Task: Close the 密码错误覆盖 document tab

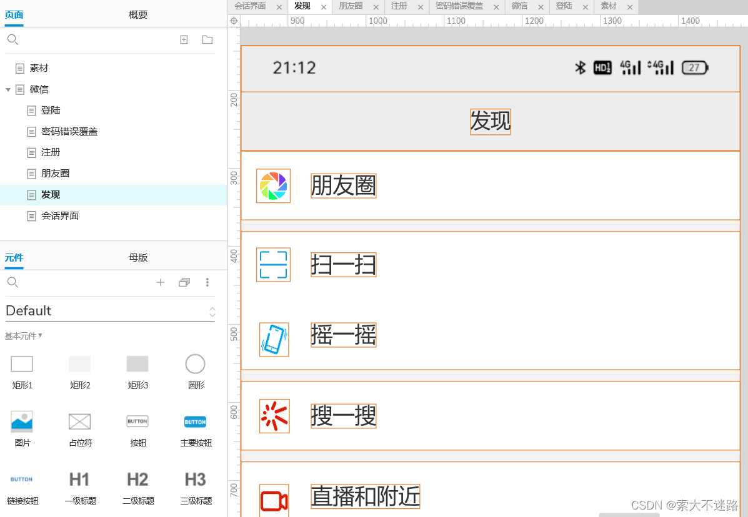Action: point(496,7)
